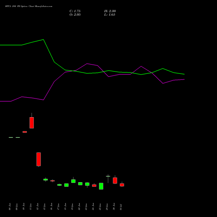Select the red candle for 30 Jun

[x=115, y=181]
